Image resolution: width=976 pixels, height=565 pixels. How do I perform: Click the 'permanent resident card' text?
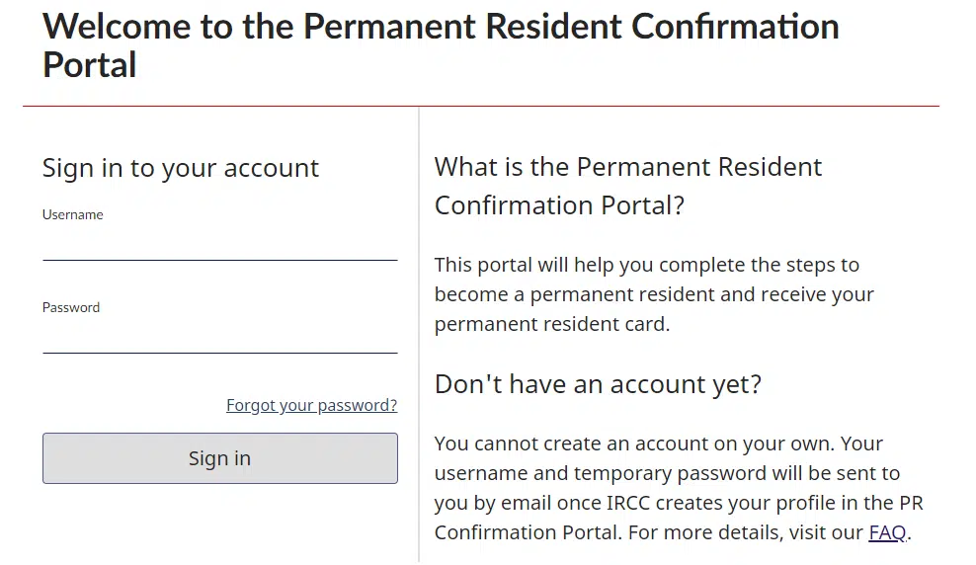pyautogui.click(x=551, y=324)
